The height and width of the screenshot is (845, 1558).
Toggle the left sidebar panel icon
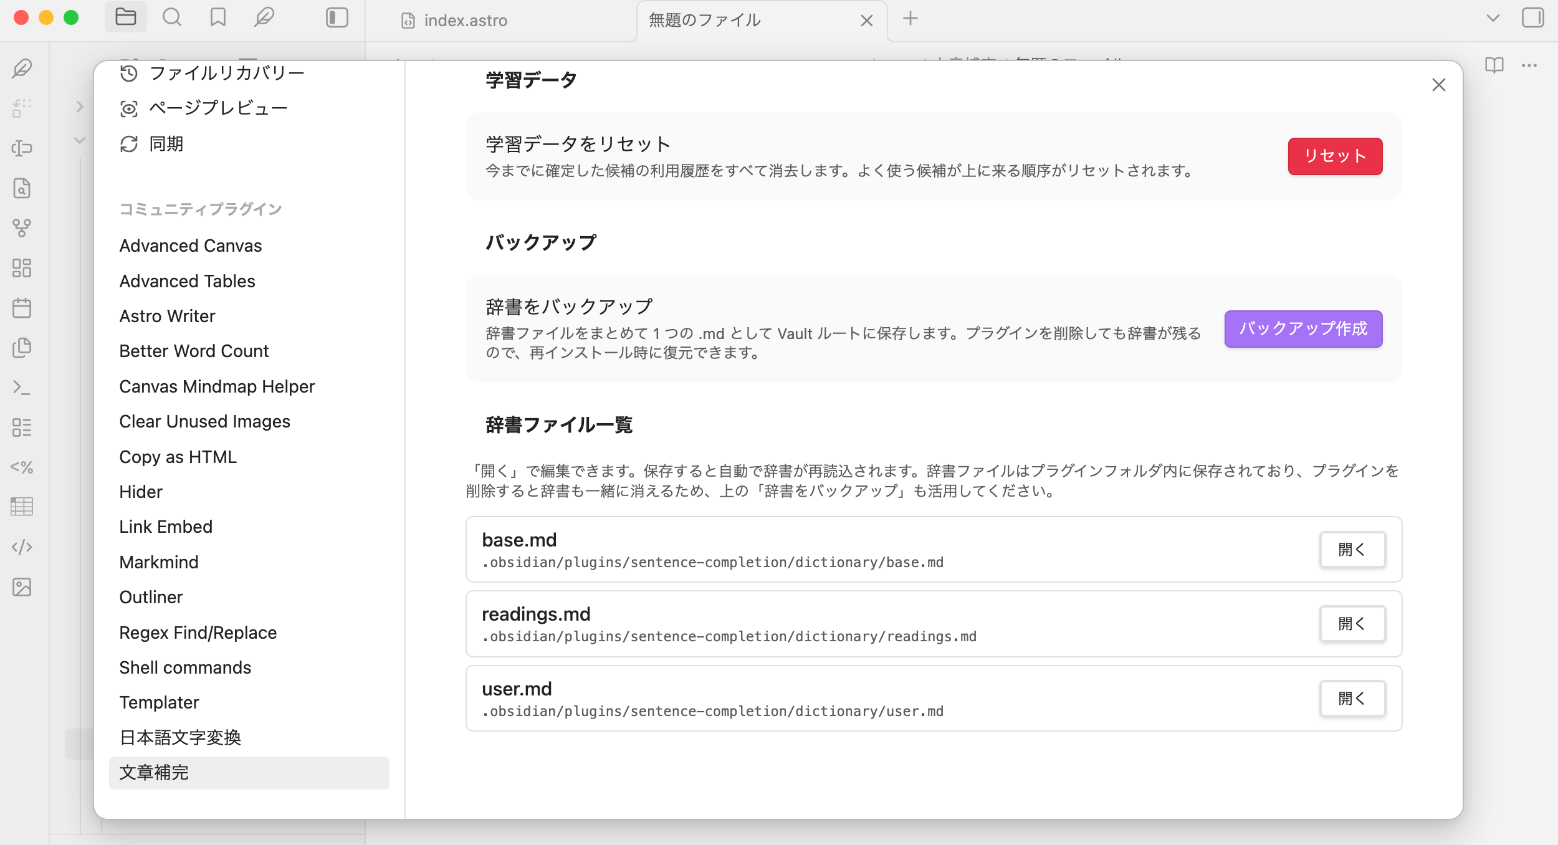(x=337, y=17)
